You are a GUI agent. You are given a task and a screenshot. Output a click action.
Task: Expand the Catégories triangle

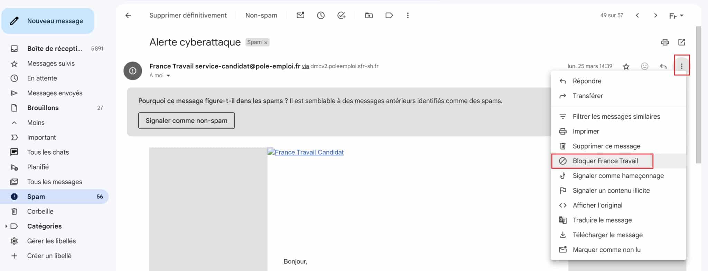[6, 226]
